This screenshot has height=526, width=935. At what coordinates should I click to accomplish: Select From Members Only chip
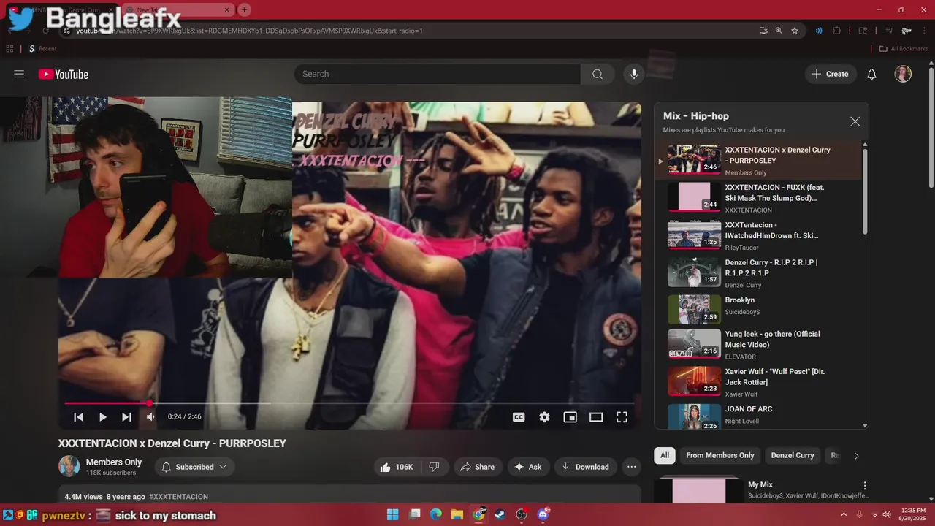click(720, 455)
